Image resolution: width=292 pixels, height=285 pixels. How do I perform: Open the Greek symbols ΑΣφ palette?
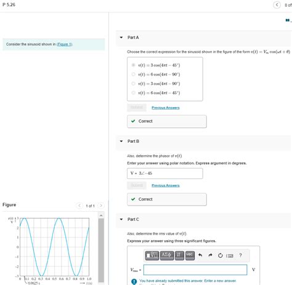click(x=167, y=255)
